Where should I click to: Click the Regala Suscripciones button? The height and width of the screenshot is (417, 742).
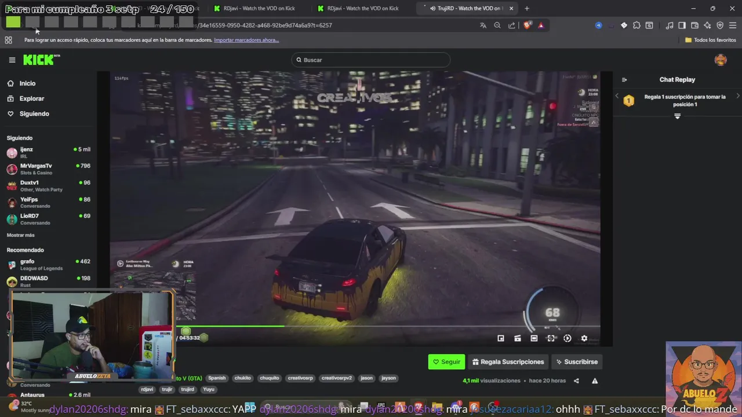pyautogui.click(x=508, y=361)
